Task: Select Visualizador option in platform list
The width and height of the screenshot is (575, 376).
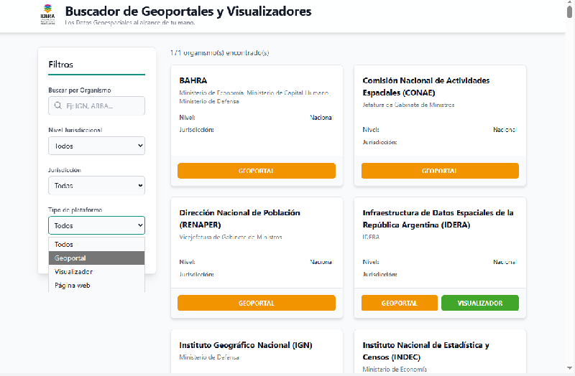Action: tap(96, 272)
